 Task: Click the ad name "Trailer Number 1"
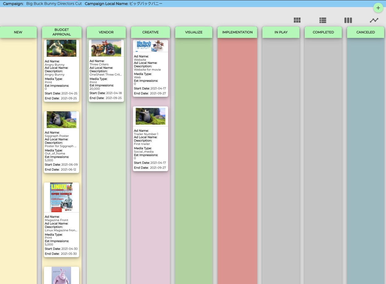pos(146,134)
